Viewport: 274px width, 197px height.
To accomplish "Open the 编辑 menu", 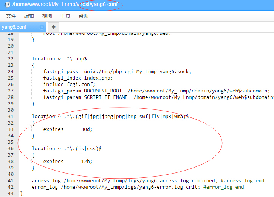I will (x=29, y=16).
